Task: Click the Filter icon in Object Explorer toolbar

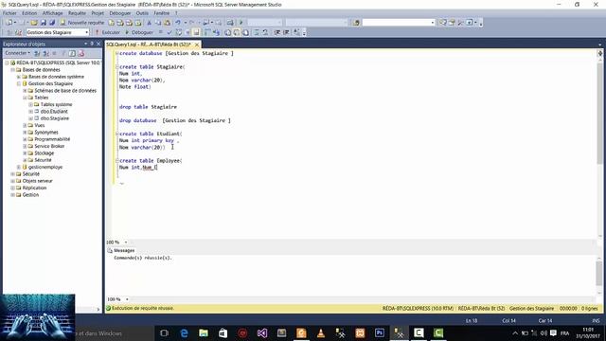Action: tap(63, 53)
